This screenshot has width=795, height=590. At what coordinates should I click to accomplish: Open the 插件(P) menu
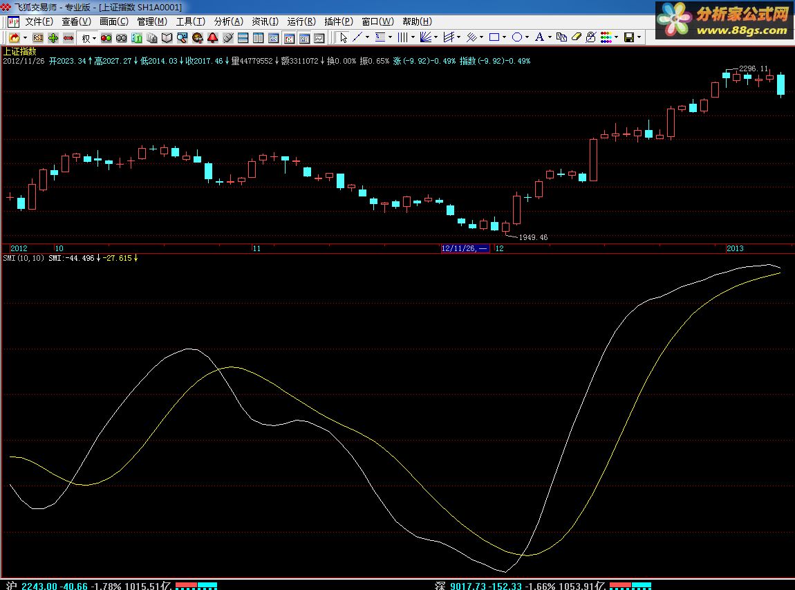[339, 21]
